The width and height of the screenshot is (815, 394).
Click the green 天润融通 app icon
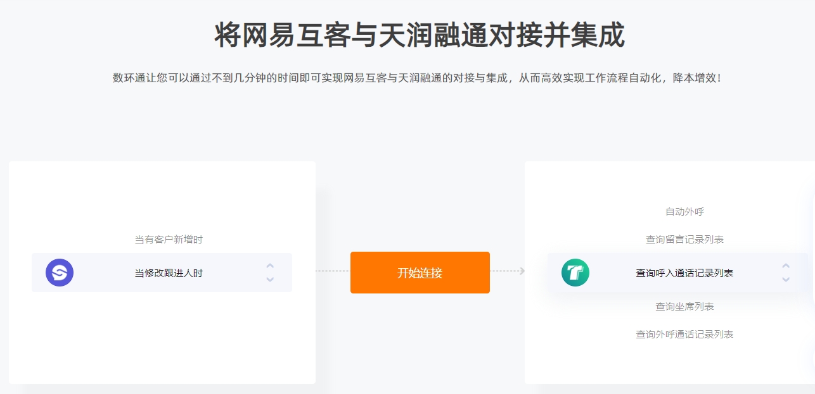pos(575,273)
